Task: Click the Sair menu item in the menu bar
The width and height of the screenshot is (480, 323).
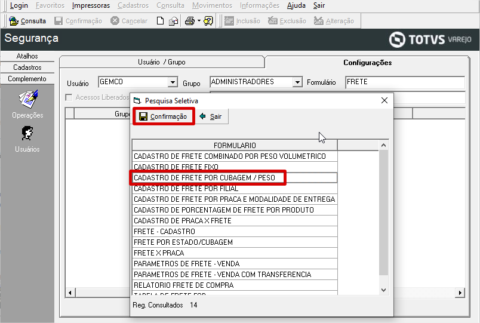Action: (x=319, y=5)
